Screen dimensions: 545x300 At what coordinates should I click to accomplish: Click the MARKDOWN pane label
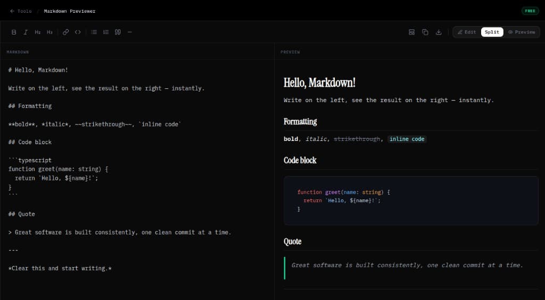[x=18, y=52]
